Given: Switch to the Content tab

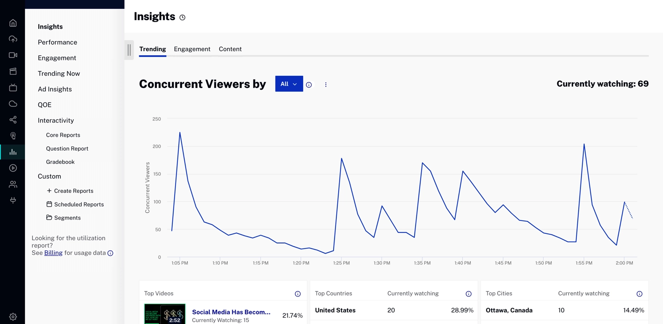Looking at the screenshot, I should (230, 49).
